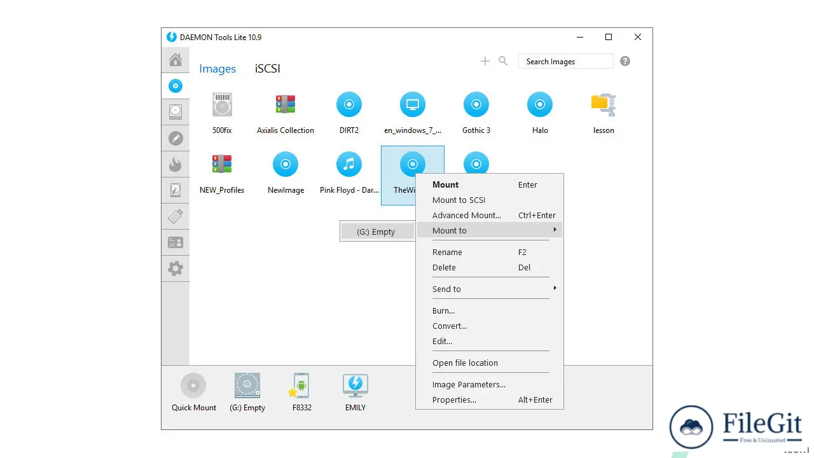Choose Edit... in context menu
The height and width of the screenshot is (458, 814).
[x=490, y=341]
